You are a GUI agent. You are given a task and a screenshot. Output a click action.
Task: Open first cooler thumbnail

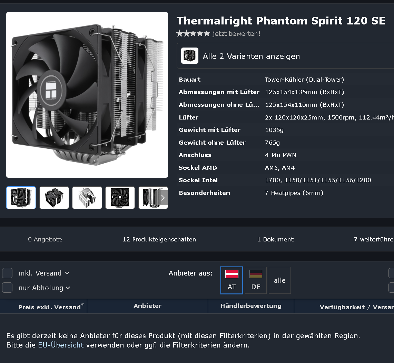21,198
